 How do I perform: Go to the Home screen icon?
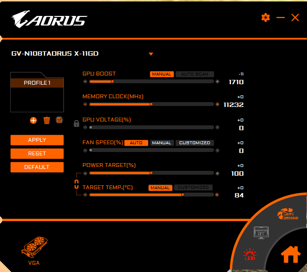(291, 255)
